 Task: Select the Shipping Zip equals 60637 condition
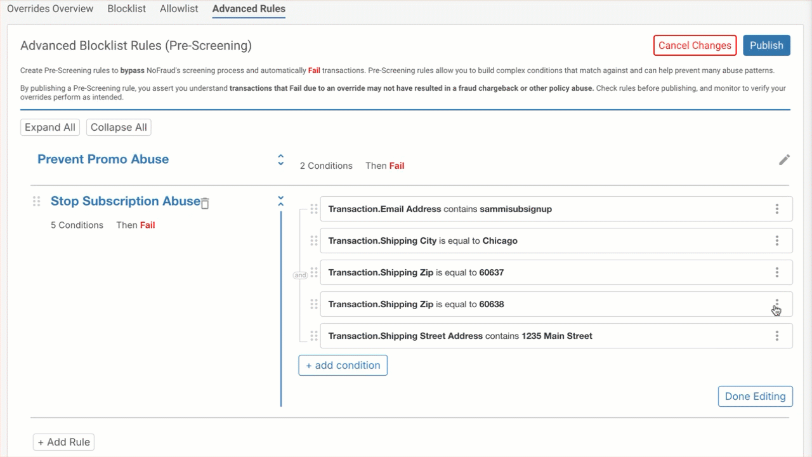pyautogui.click(x=556, y=272)
